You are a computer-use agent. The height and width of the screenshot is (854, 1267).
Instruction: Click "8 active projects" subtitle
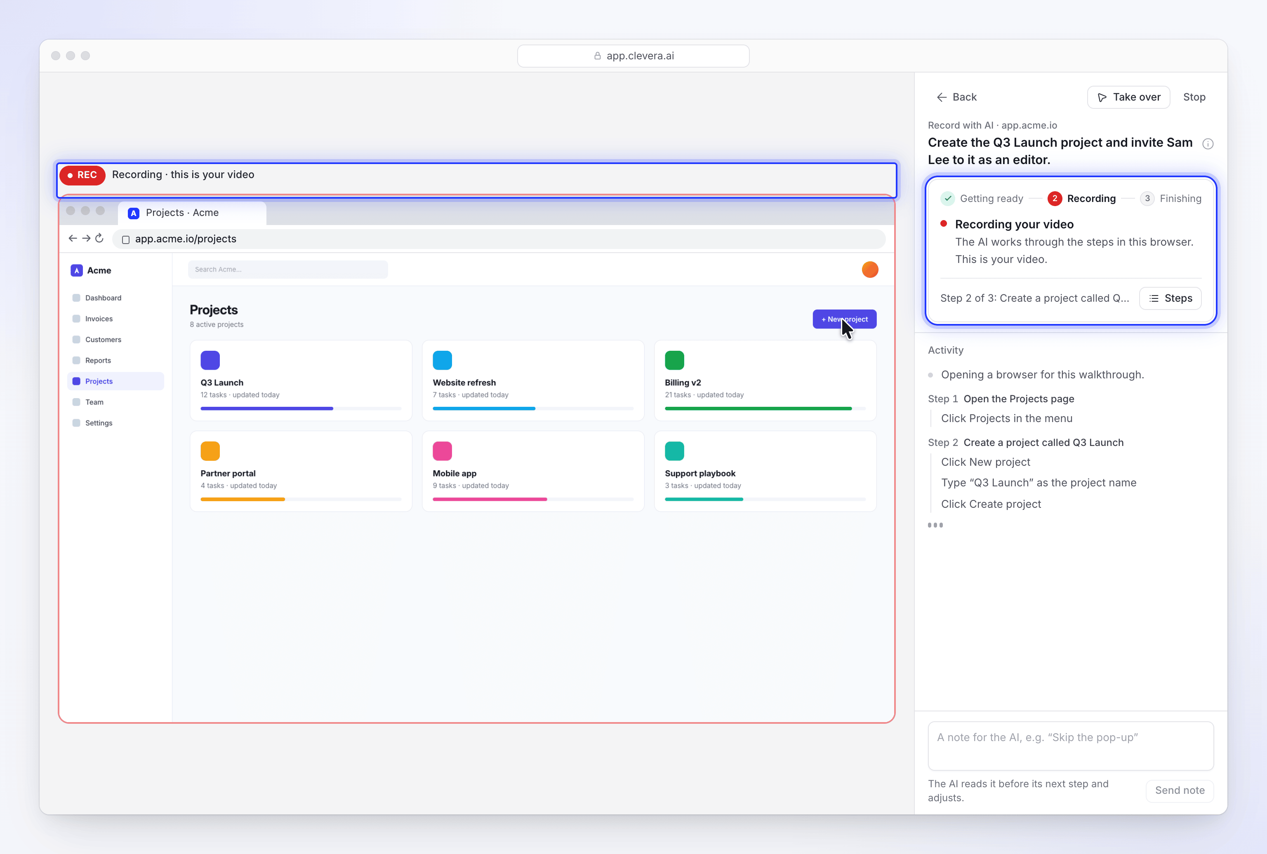click(217, 325)
